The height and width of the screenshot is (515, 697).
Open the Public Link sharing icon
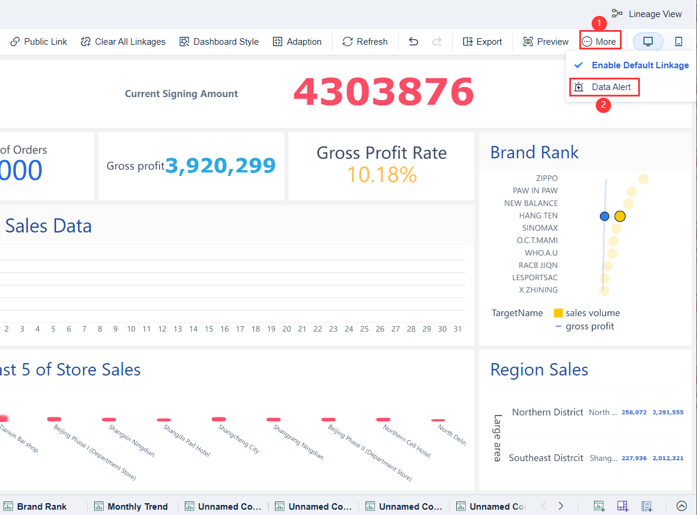coord(14,41)
